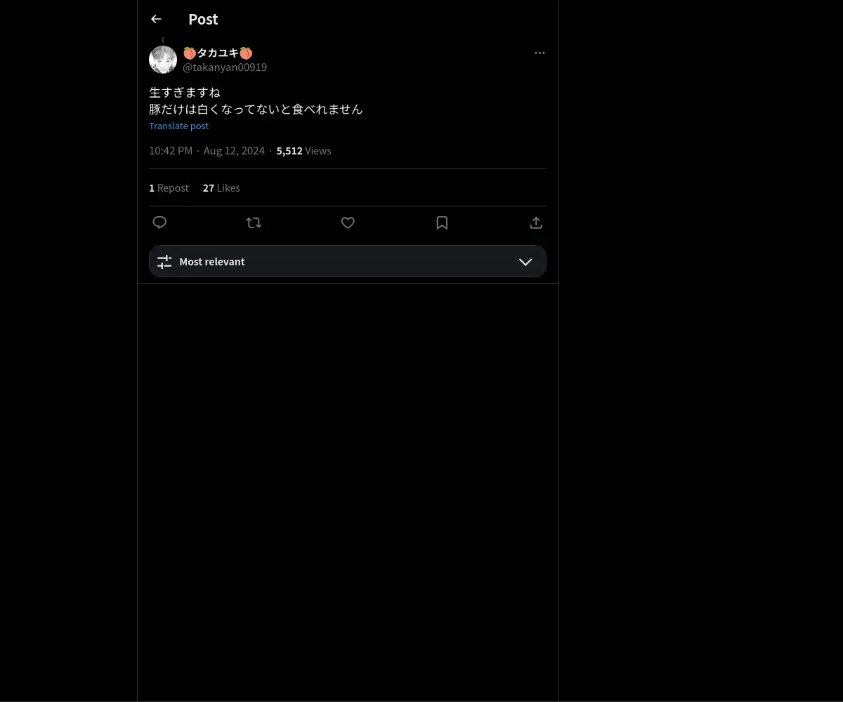The width and height of the screenshot is (843, 702).
Task: View the 27 Likes list
Action: tap(221, 188)
